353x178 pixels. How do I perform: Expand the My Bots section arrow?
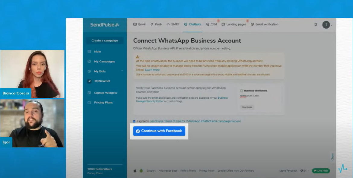(x=122, y=71)
